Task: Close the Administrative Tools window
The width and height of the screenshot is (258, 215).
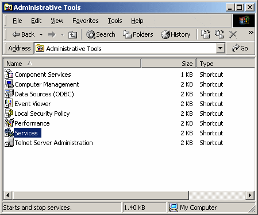Action: click(250, 7)
